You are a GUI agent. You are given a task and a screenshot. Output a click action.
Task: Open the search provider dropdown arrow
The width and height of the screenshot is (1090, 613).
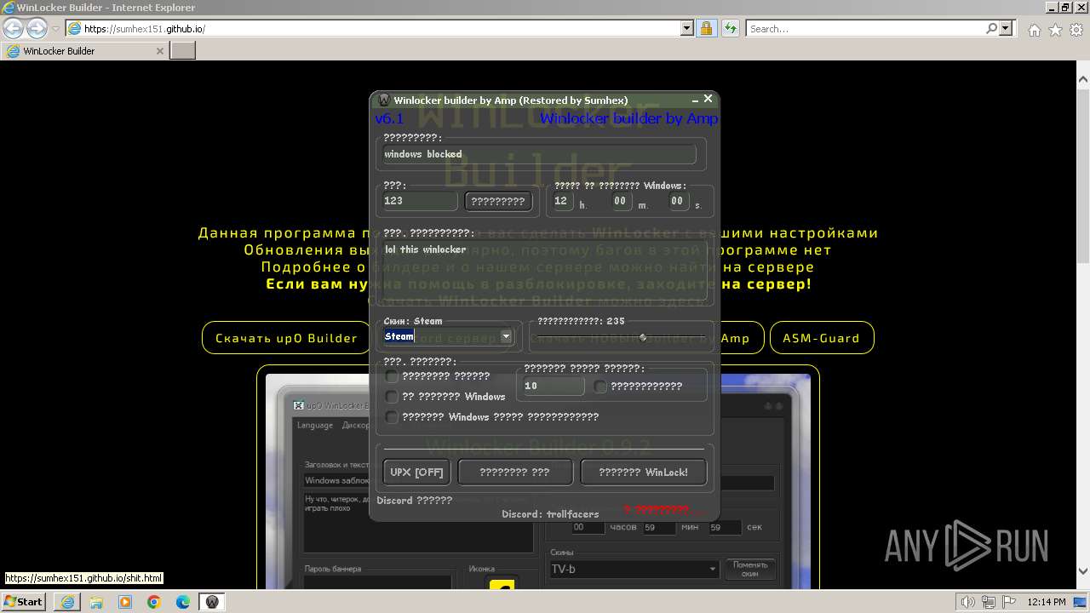click(1006, 28)
